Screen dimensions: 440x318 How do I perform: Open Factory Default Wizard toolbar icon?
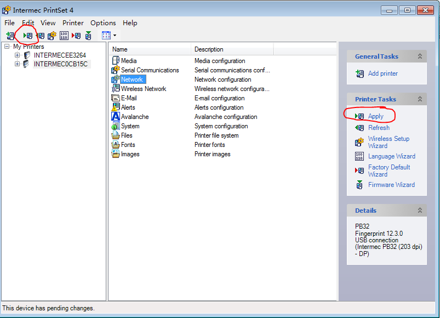coord(76,36)
